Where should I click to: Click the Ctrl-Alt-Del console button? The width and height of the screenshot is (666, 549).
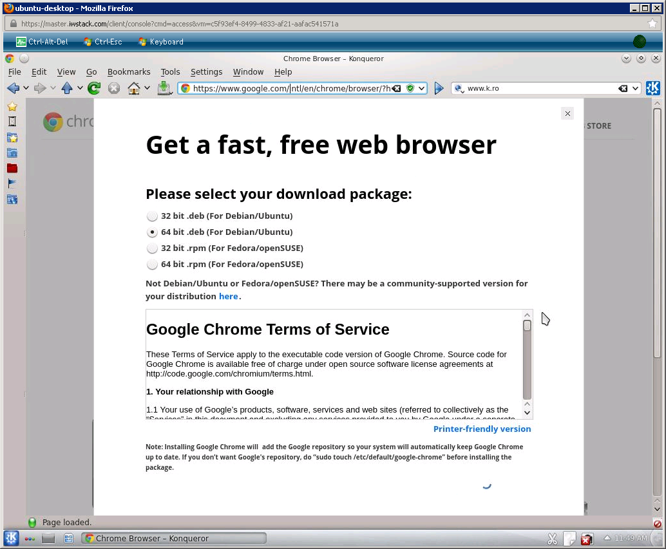click(42, 42)
